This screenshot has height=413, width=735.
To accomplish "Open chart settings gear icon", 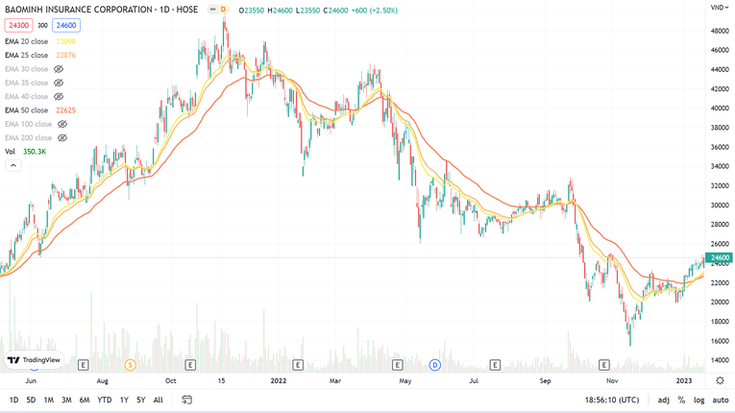I will [720, 380].
